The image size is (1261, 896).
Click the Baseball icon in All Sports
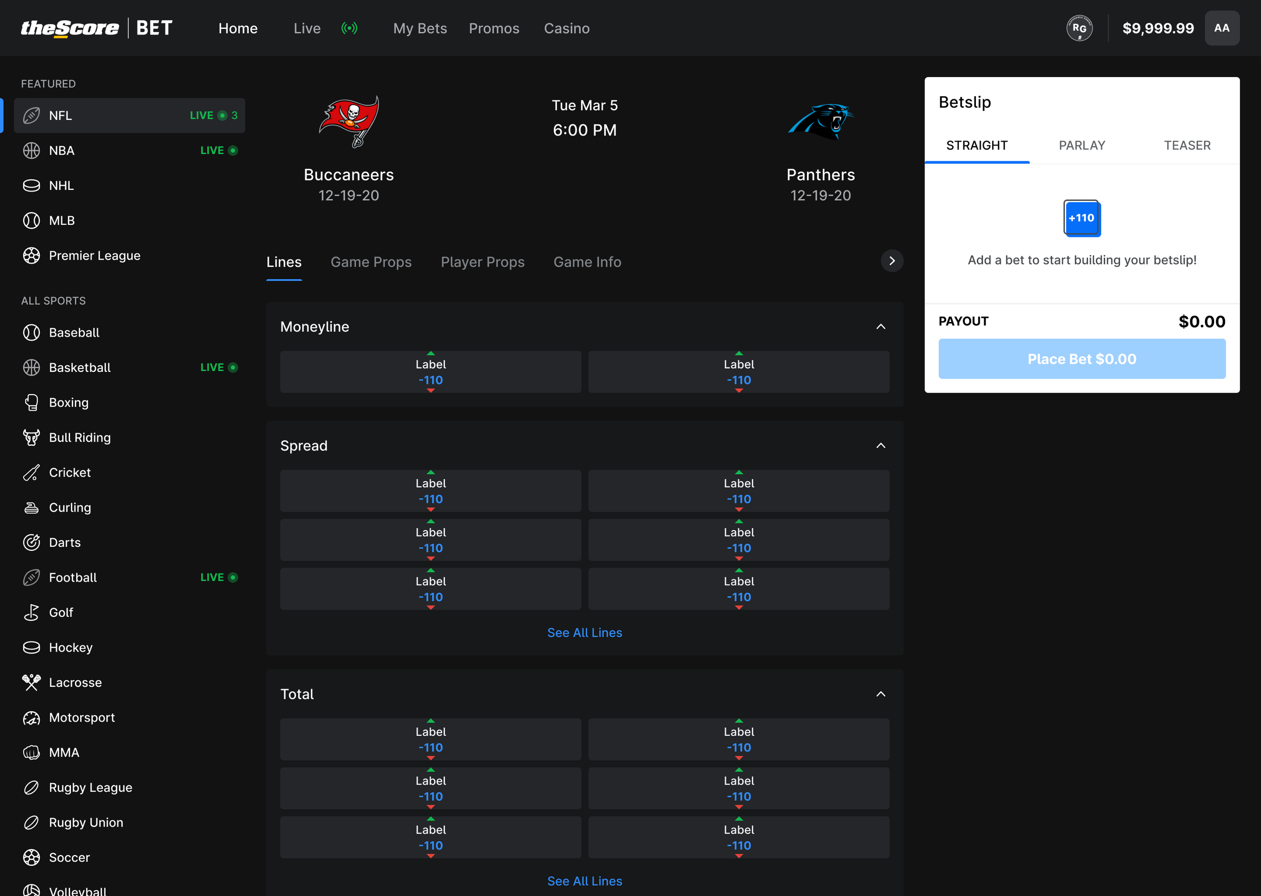point(31,333)
